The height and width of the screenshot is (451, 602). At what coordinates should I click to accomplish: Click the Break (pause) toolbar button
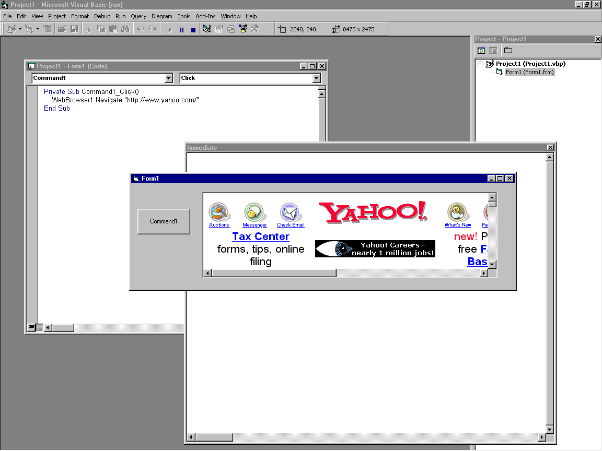pos(182,30)
